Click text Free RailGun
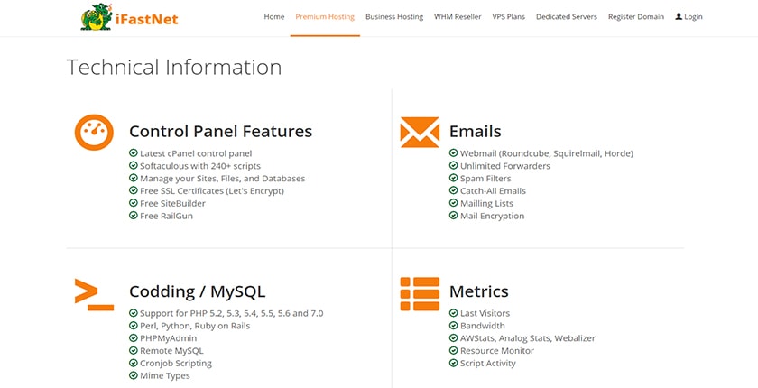Screen dimensions: 758x388 click(x=166, y=216)
